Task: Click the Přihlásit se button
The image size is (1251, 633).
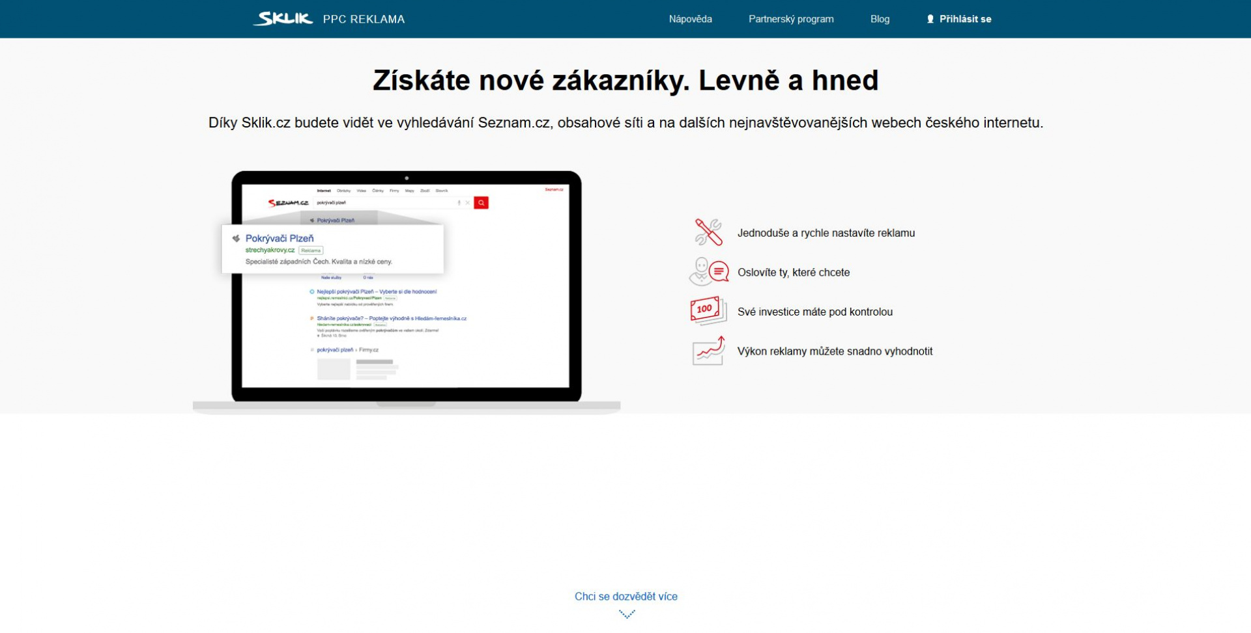Action: coord(965,19)
